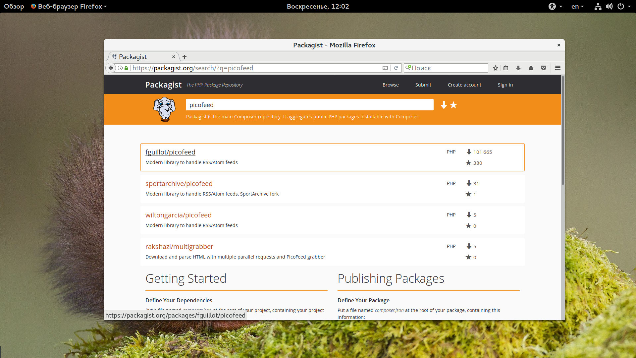Screen dimensions: 636x358
Task: Bookmark this page with the star icon
Action: [x=496, y=68]
